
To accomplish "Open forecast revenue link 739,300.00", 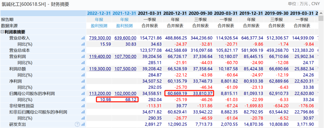I will 100,38.
